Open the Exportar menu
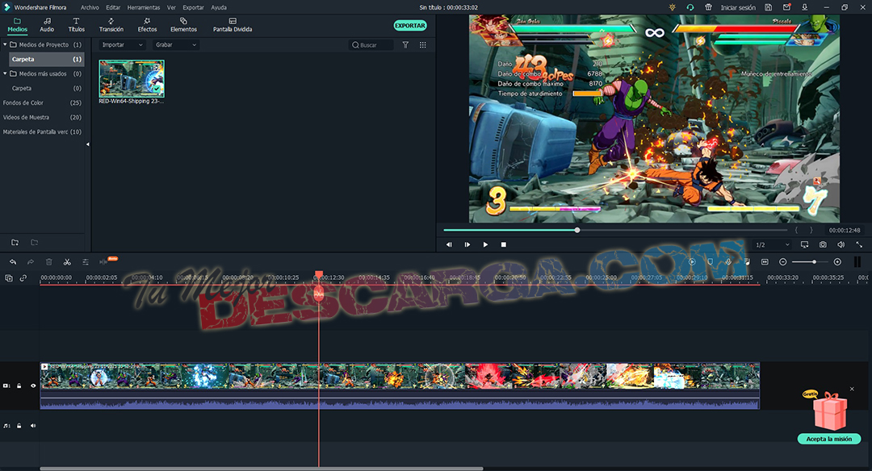872x471 pixels. click(x=193, y=8)
